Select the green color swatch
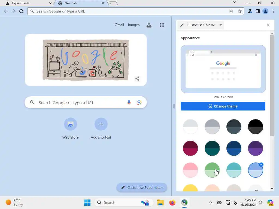 (212, 170)
